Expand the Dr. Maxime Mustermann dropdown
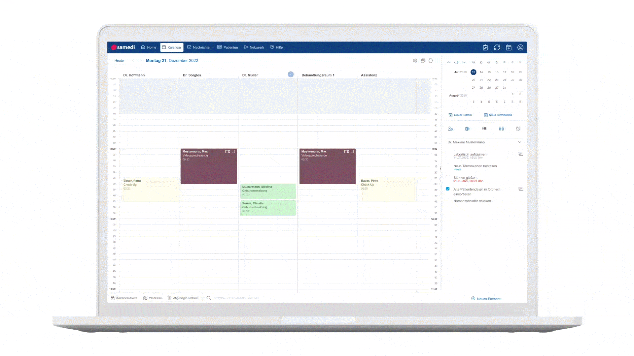Screen dimensions: 634x356 click(519, 142)
